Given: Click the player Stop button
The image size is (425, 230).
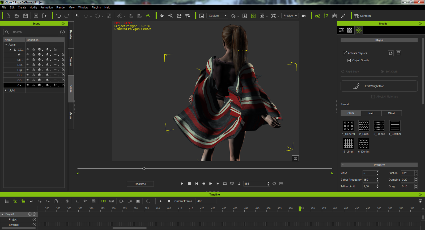Looking at the screenshot, I should click(189, 184).
